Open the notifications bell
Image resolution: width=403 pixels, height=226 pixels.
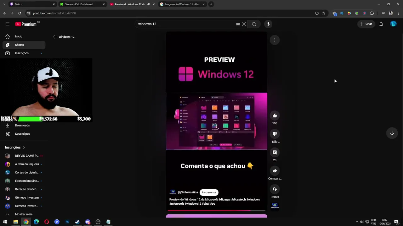pyautogui.click(x=381, y=24)
